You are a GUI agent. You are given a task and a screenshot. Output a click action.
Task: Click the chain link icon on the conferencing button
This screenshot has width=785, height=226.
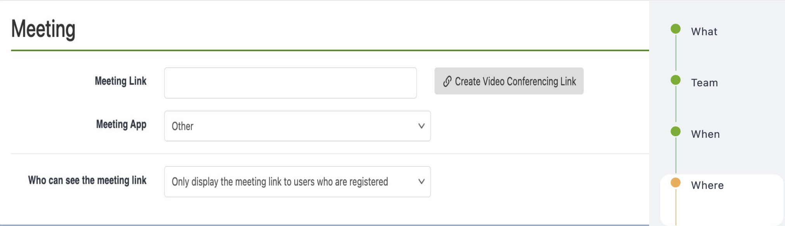click(447, 81)
